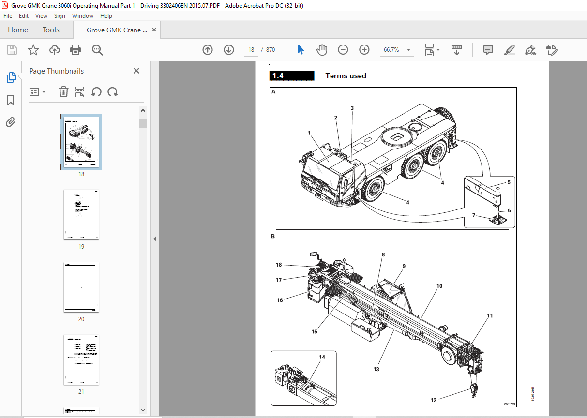Open the Sign document pen tool
The height and width of the screenshot is (418, 587).
click(x=531, y=50)
